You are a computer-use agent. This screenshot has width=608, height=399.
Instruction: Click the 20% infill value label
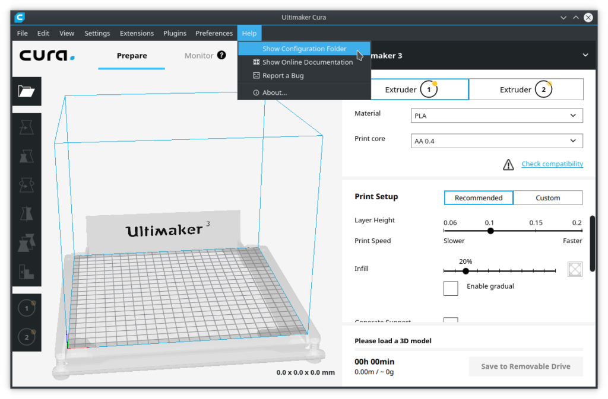point(465,261)
